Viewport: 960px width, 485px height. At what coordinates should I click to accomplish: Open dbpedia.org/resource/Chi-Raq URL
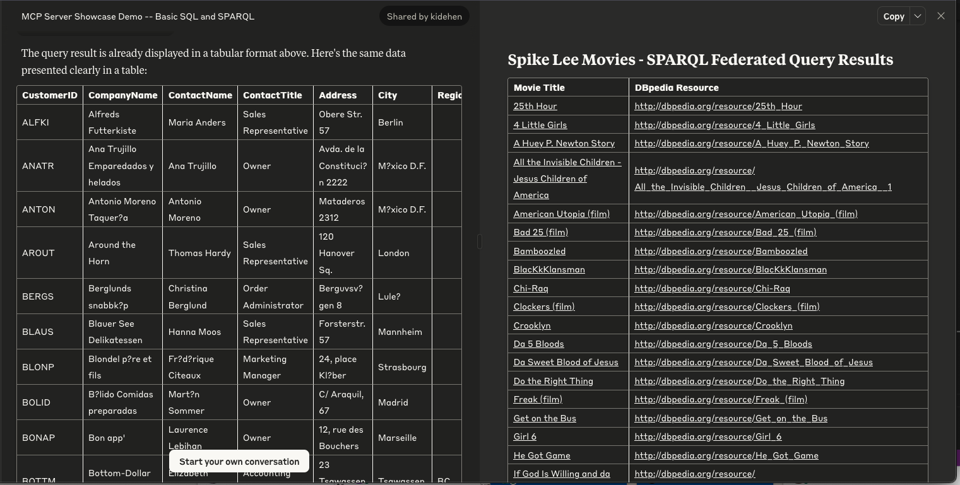tap(712, 288)
